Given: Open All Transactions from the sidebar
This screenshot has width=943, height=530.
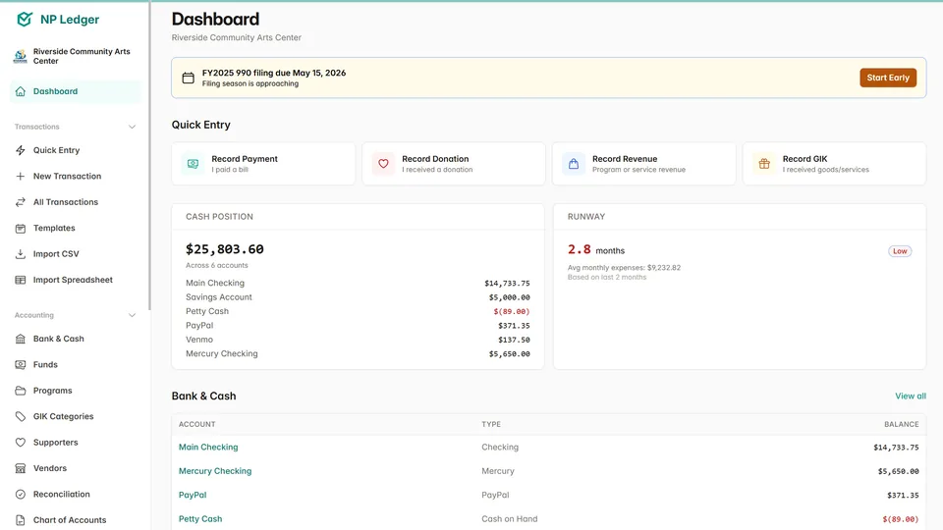Looking at the screenshot, I should click(x=65, y=202).
